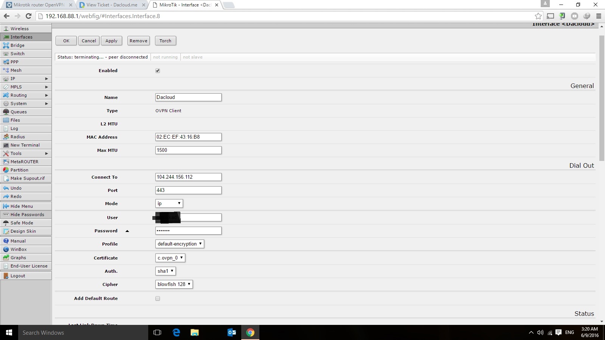Viewport: 605px width, 340px height.
Task: Open Outlook from the taskbar
Action: point(232,332)
